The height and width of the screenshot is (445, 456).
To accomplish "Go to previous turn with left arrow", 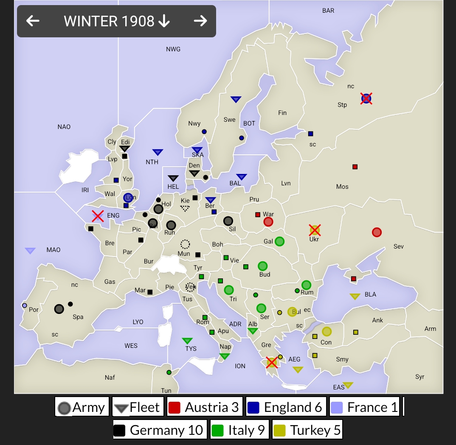I will (33, 21).
